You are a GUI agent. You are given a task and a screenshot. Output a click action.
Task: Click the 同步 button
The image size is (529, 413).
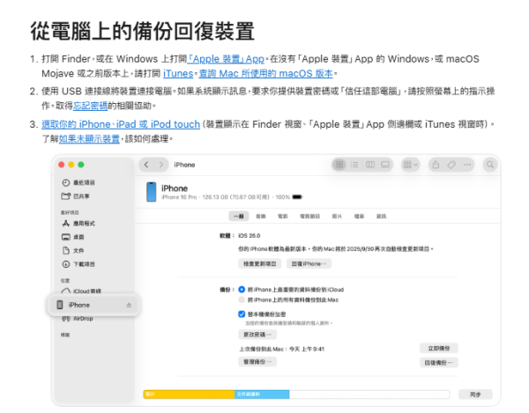tap(476, 395)
